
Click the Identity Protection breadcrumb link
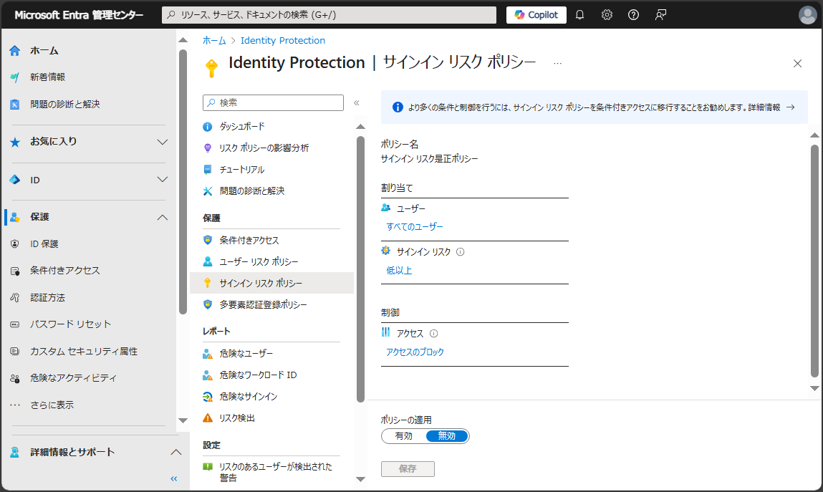[282, 40]
